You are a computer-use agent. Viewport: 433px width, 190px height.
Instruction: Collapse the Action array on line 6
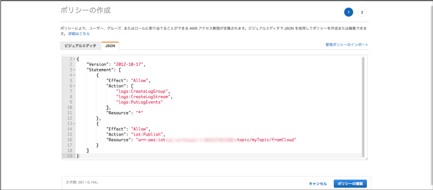coord(74,85)
